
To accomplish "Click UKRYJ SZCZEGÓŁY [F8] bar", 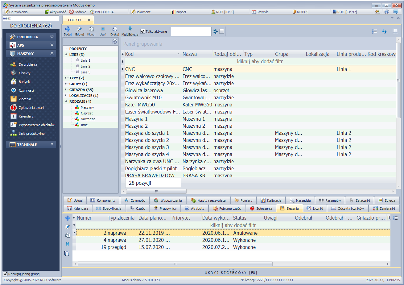I will (231, 272).
